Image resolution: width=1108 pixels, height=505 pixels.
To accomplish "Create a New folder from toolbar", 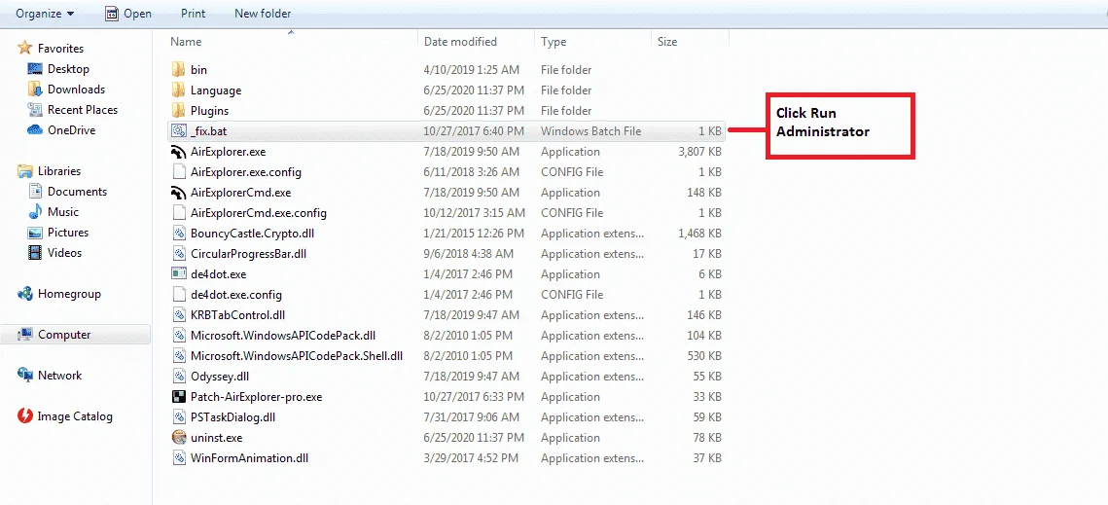I will [x=262, y=13].
